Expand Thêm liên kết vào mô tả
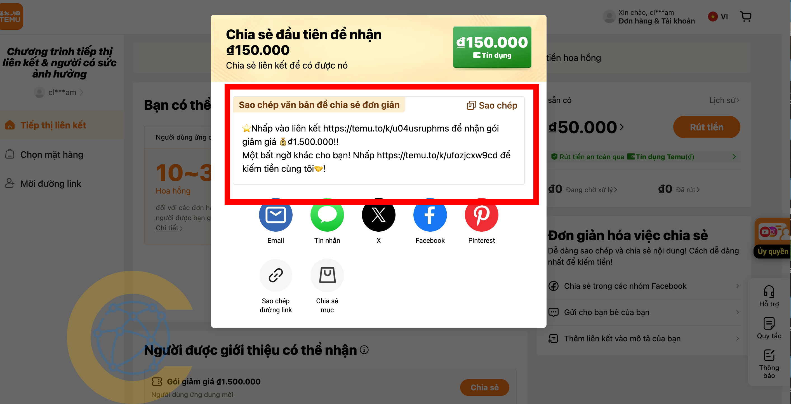The height and width of the screenshot is (404, 791). click(644, 339)
